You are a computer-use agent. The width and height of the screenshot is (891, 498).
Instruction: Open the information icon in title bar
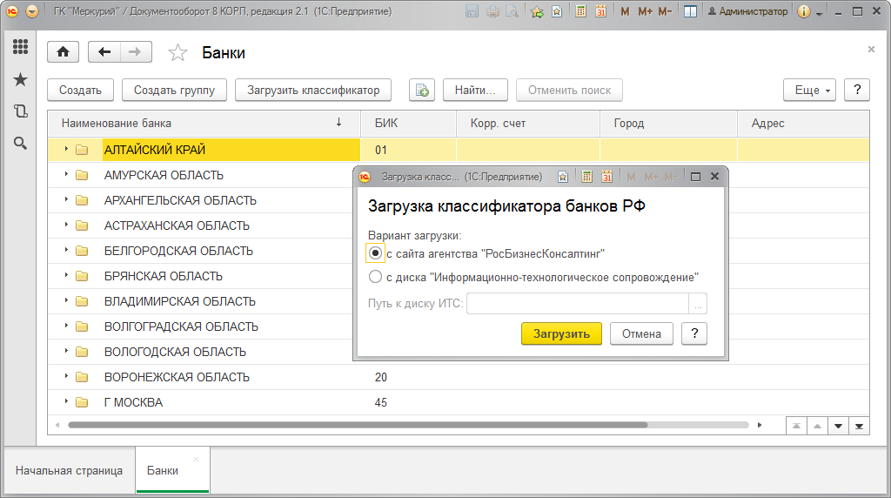[x=803, y=11]
